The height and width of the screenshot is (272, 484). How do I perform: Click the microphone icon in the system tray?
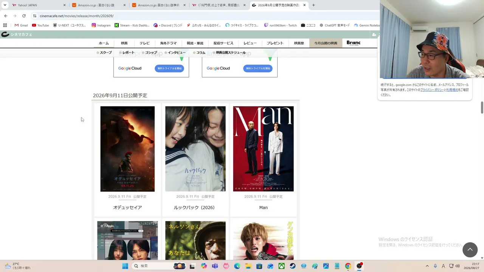click(435, 266)
